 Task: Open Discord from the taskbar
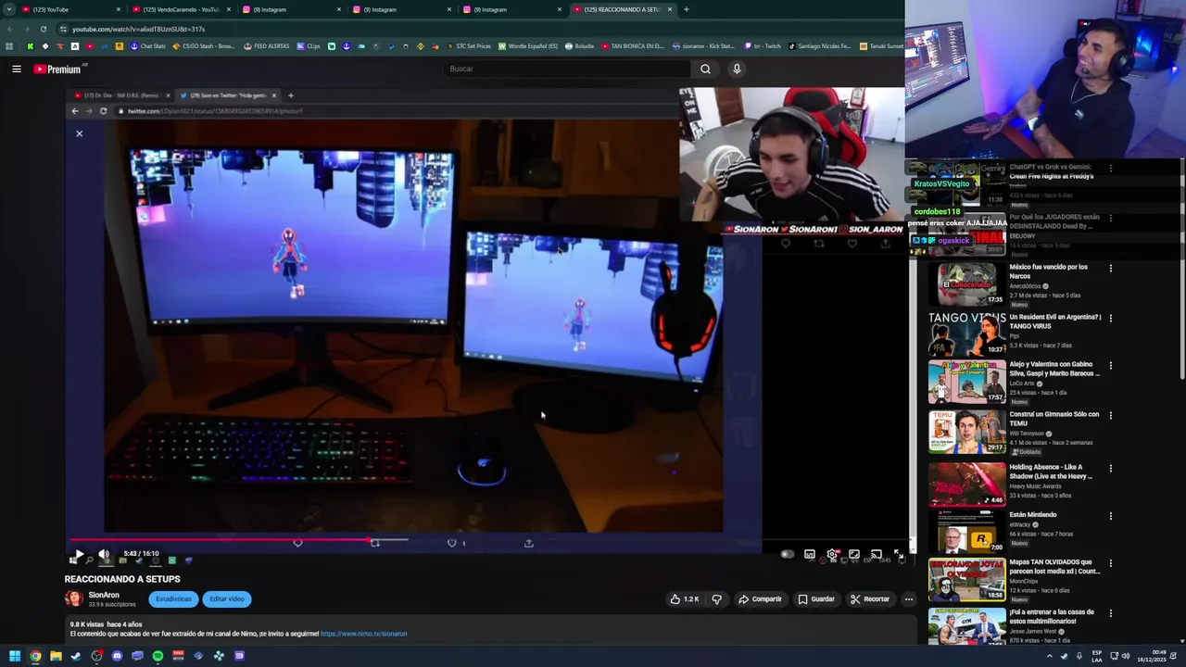pos(117,656)
